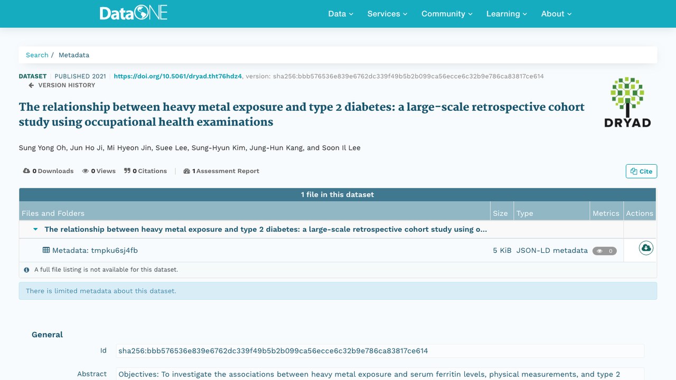Click the 1 file in this dataset banner
This screenshot has width=676, height=380.
pos(337,194)
